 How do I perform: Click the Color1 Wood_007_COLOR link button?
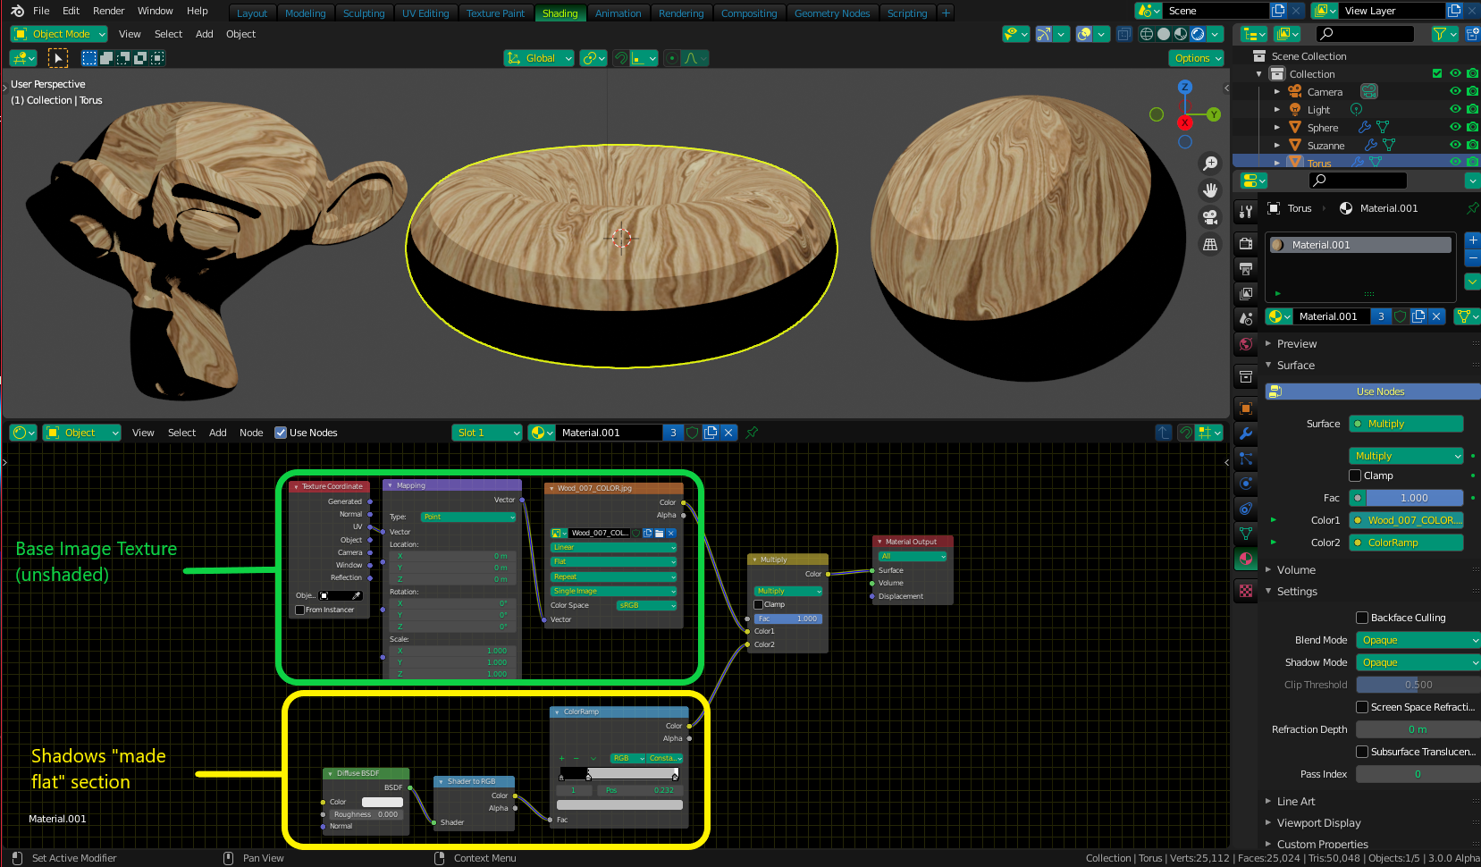click(1406, 520)
